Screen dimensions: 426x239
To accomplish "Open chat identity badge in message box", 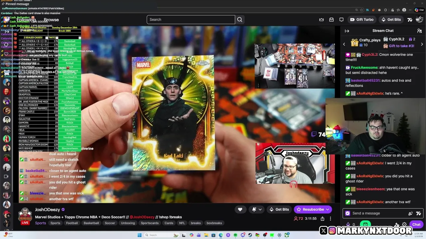I will click(348, 213).
